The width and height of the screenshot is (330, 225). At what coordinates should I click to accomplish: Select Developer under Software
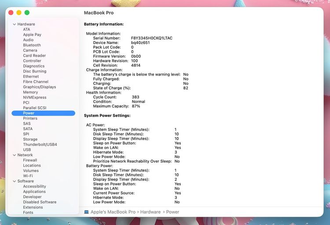click(x=32, y=197)
